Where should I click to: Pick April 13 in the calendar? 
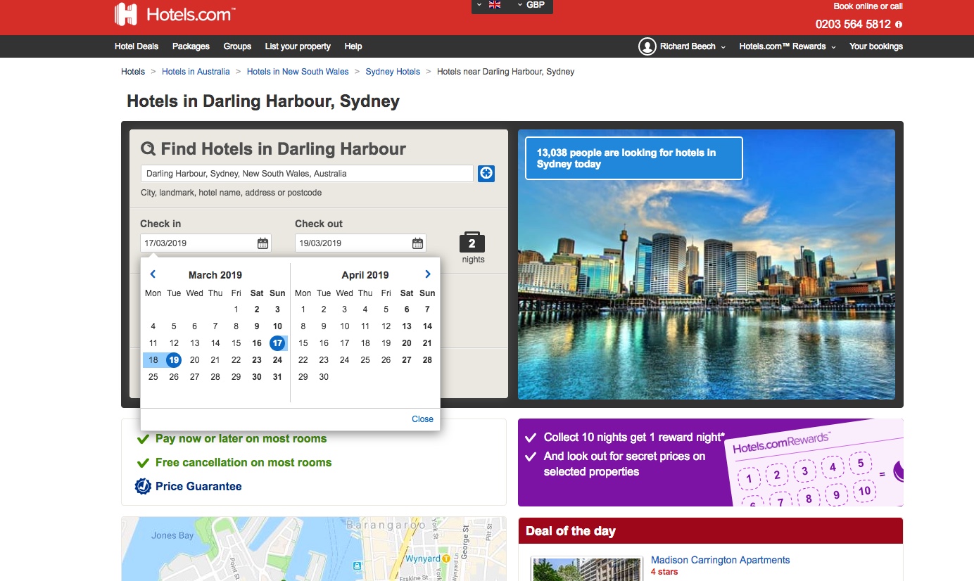click(x=407, y=326)
